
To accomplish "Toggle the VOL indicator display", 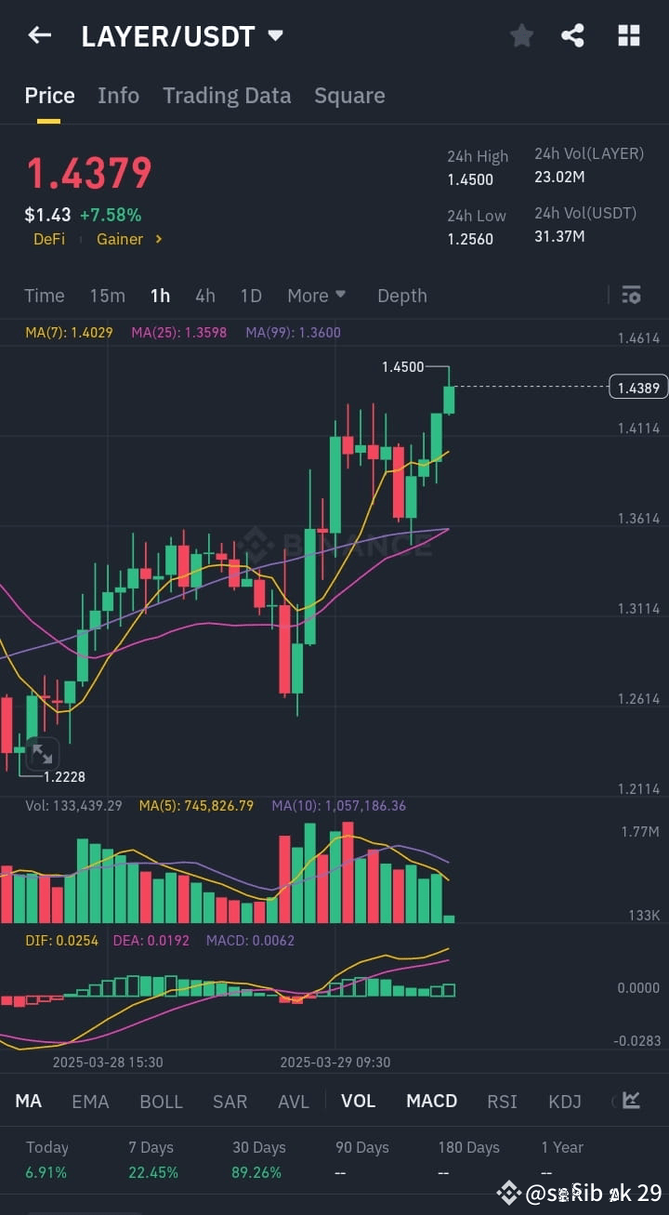I will pos(358,1101).
